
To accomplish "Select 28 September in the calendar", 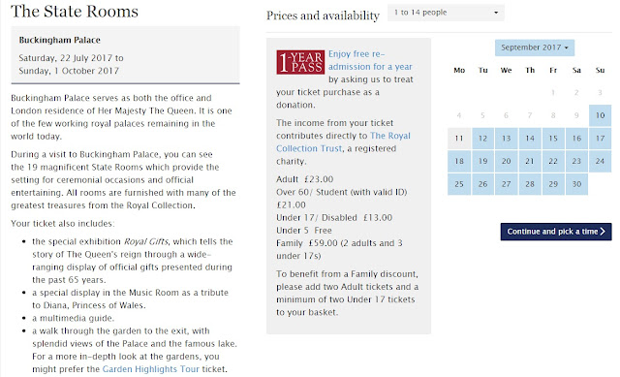I will (x=530, y=184).
